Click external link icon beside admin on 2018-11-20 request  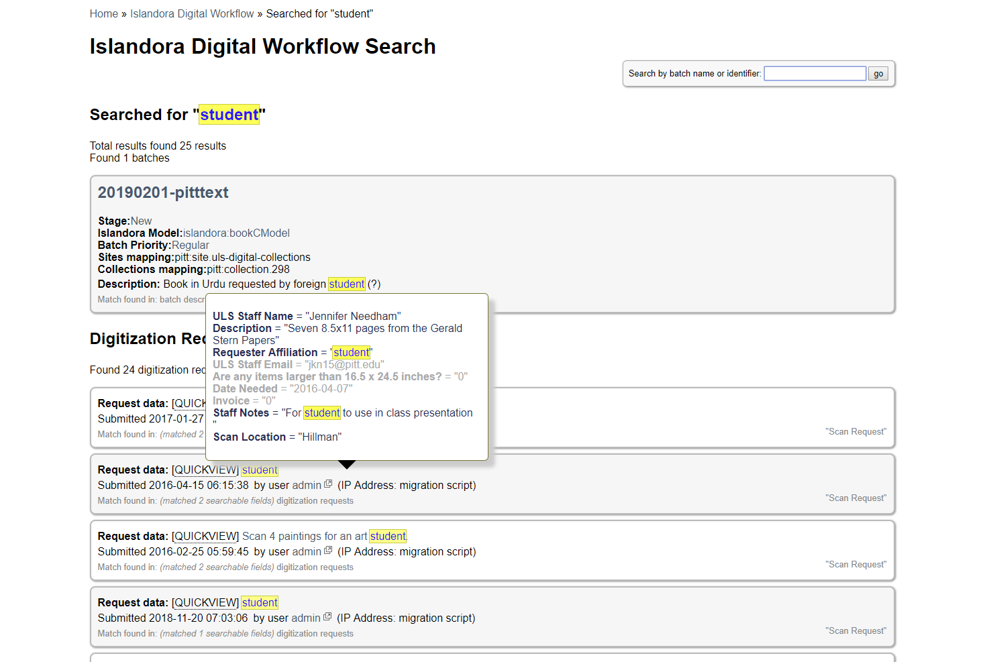pos(327,616)
